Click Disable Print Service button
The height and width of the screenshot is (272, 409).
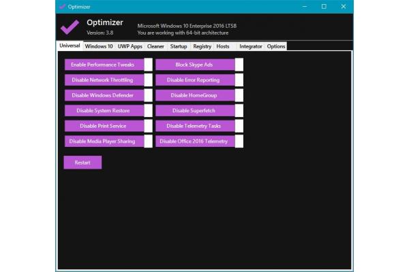coord(104,126)
